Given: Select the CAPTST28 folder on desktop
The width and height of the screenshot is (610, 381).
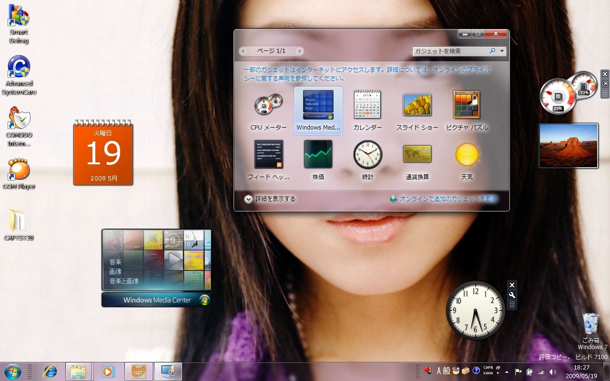Looking at the screenshot, I should pos(19,225).
